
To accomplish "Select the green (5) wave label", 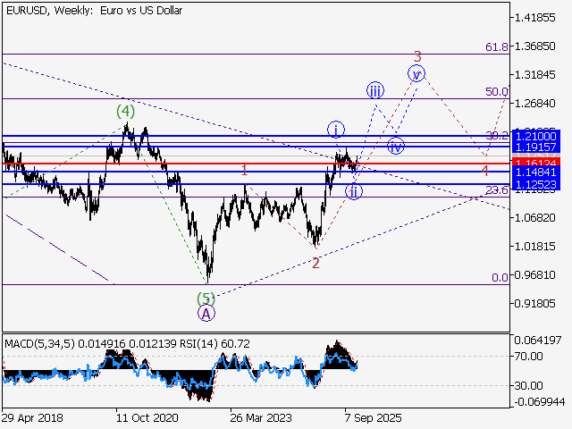I will point(206,298).
